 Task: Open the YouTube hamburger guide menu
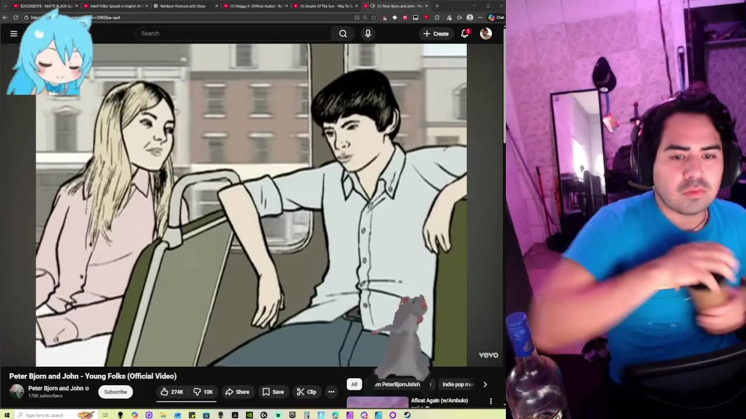click(x=13, y=34)
